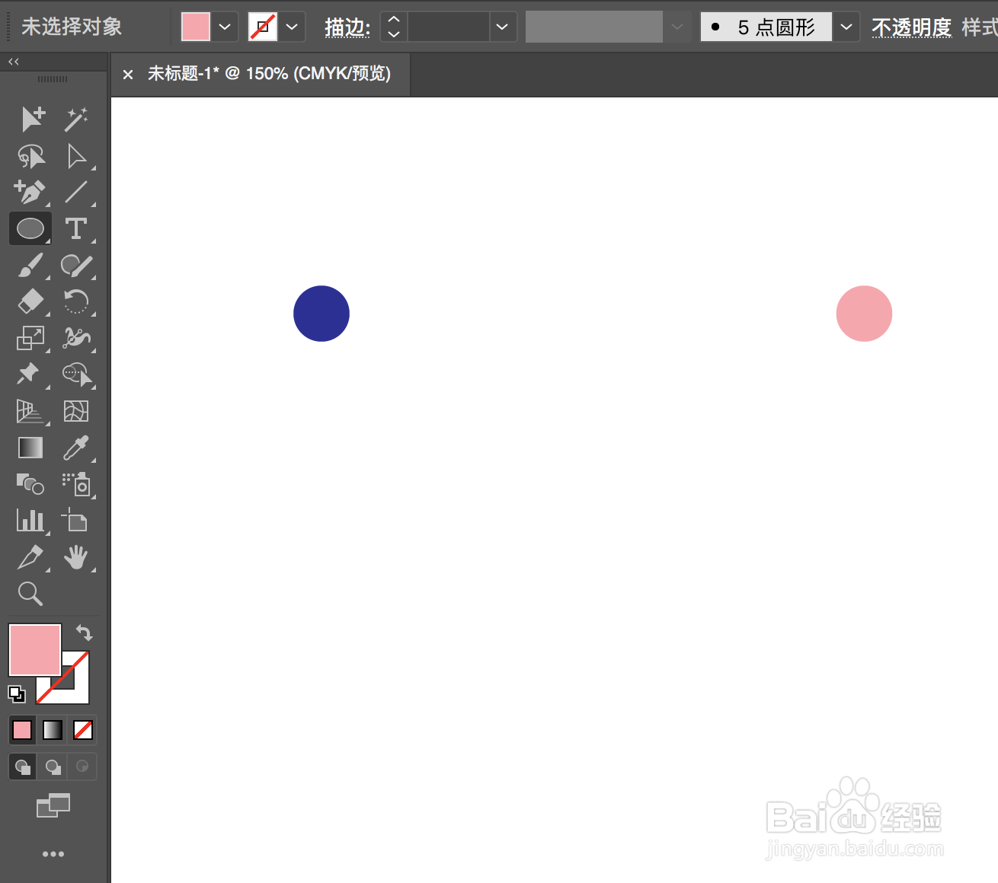Viewport: 998px width, 883px height.
Task: Select the Gradient tool
Action: coord(30,448)
